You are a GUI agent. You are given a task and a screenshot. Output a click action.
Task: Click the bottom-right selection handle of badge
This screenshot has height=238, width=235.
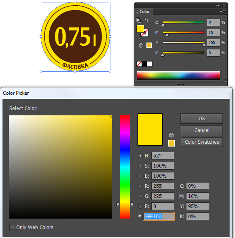[110, 71]
